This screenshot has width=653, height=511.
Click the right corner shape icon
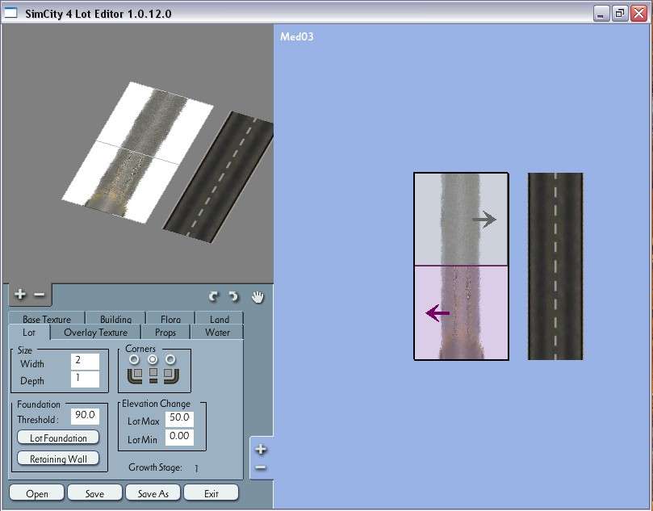click(x=171, y=375)
